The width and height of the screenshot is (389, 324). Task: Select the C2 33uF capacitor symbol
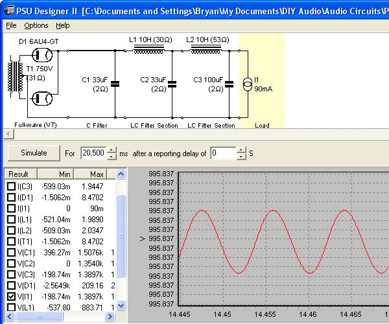pyautogui.click(x=172, y=84)
